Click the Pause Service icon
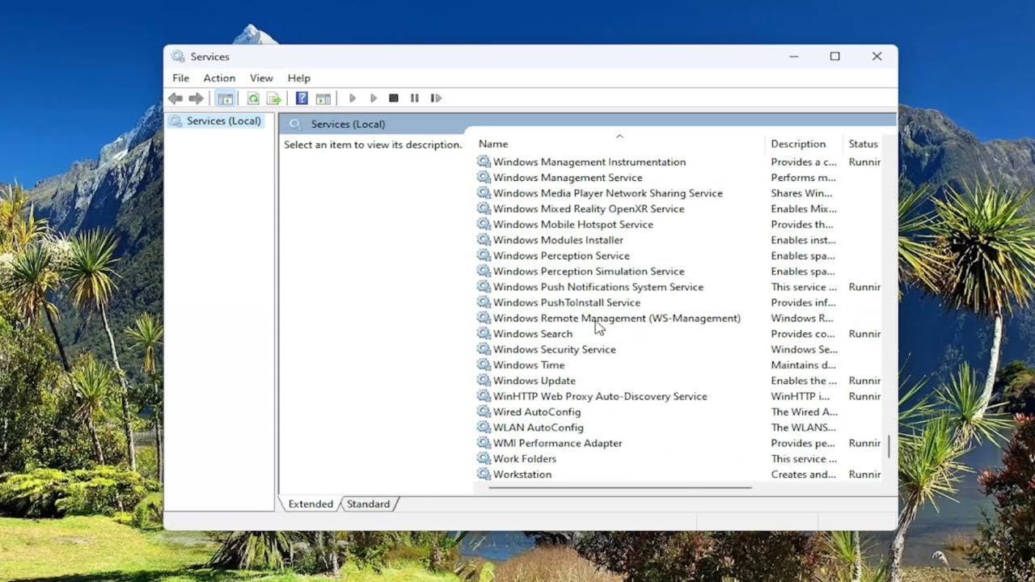Image resolution: width=1035 pixels, height=582 pixels. point(415,99)
